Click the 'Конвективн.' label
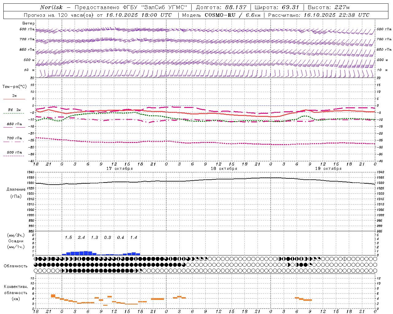Image resolution: width=393 pixels, height=314 pixels. point(16,287)
